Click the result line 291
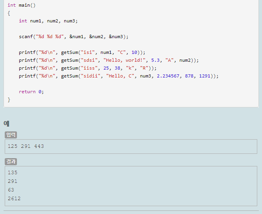Viewport: 262px width, 214px height. (13, 181)
